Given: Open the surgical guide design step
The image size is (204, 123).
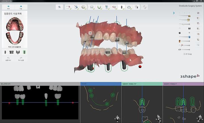Looking at the screenshot, I should pos(136,7).
